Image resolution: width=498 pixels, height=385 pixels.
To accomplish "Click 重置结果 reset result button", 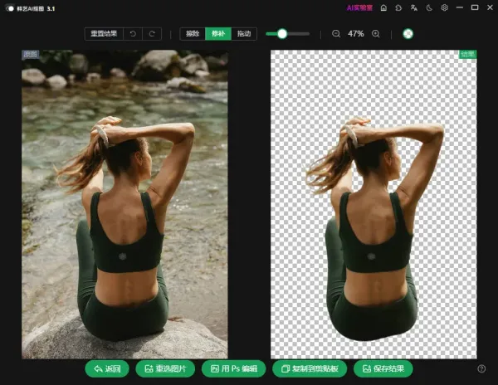I will click(x=104, y=34).
